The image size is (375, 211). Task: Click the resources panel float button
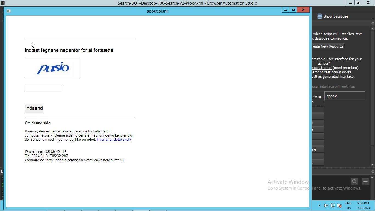[x=373, y=23]
